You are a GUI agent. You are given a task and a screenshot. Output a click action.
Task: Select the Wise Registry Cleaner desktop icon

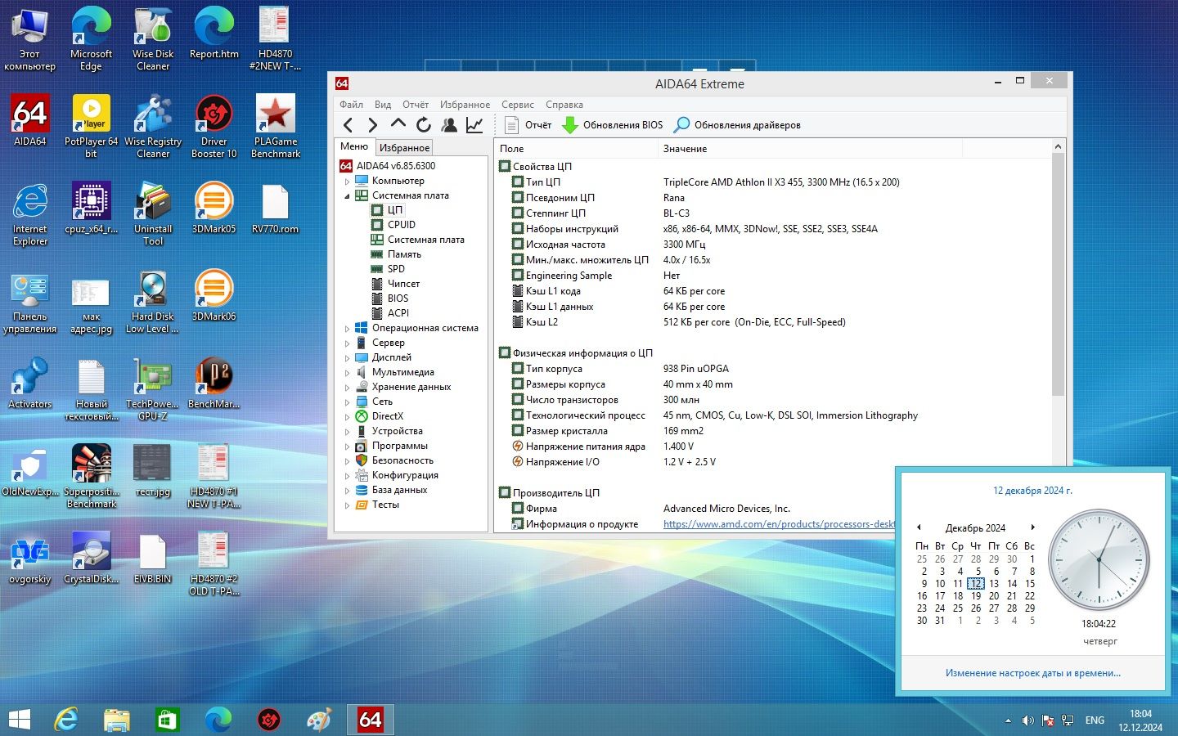[x=153, y=127]
